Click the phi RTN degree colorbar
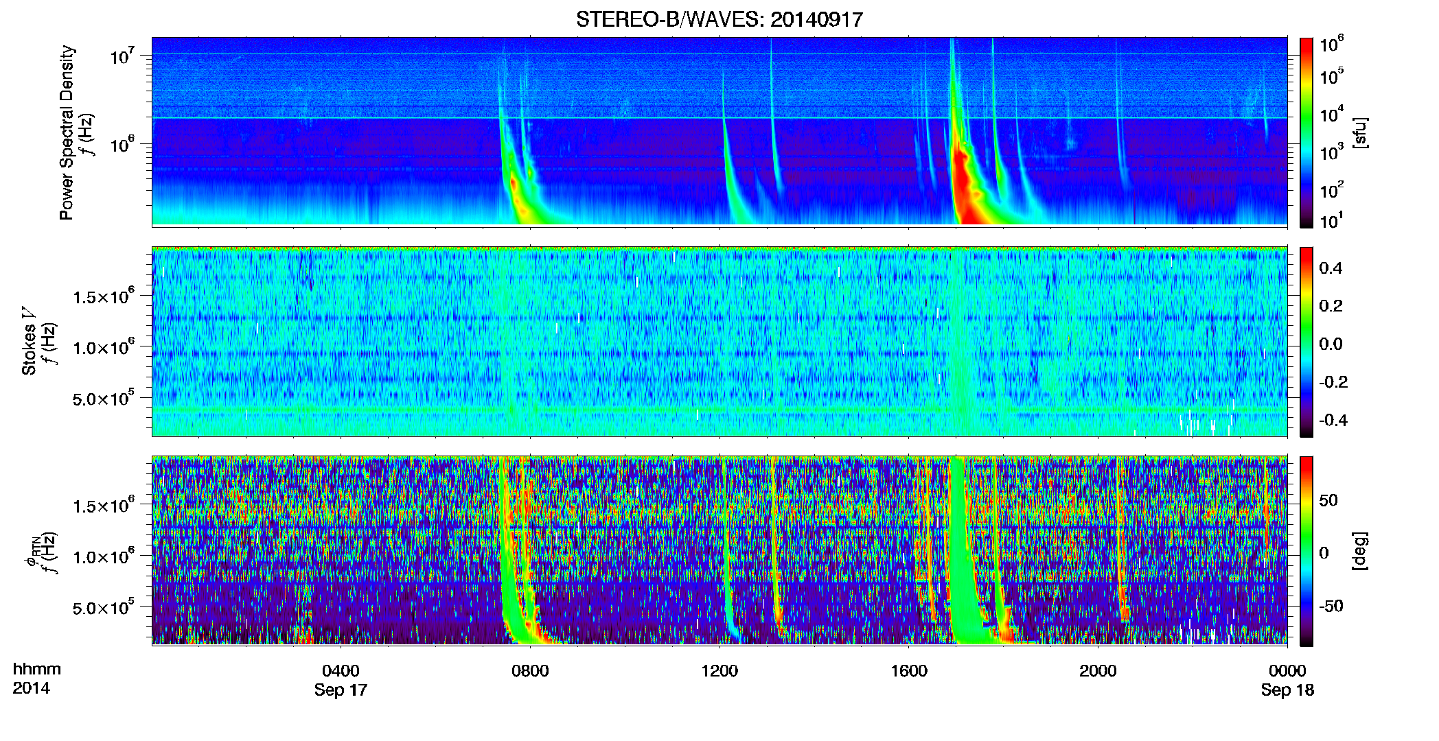Image resolution: width=1439 pixels, height=741 pixels. (1306, 551)
